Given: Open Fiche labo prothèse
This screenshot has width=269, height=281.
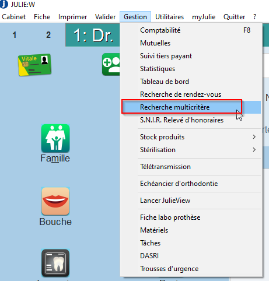Looking at the screenshot, I should (x=191, y=217).
